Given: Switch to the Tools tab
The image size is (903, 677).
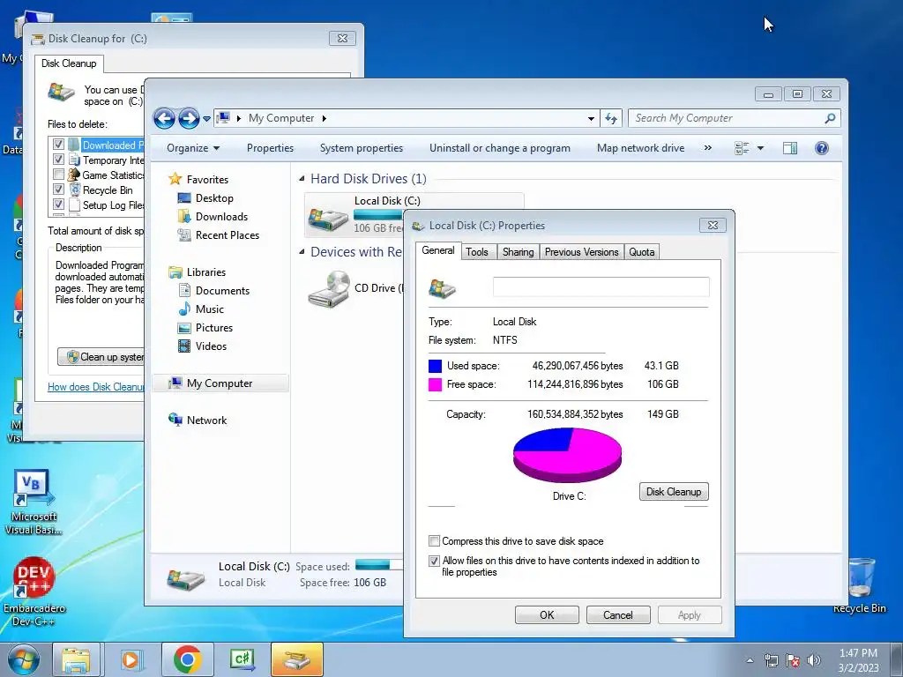Looking at the screenshot, I should point(477,252).
